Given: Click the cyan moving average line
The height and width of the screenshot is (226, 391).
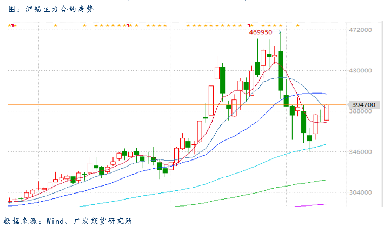Looking at the screenshot, I should [x=216, y=172].
